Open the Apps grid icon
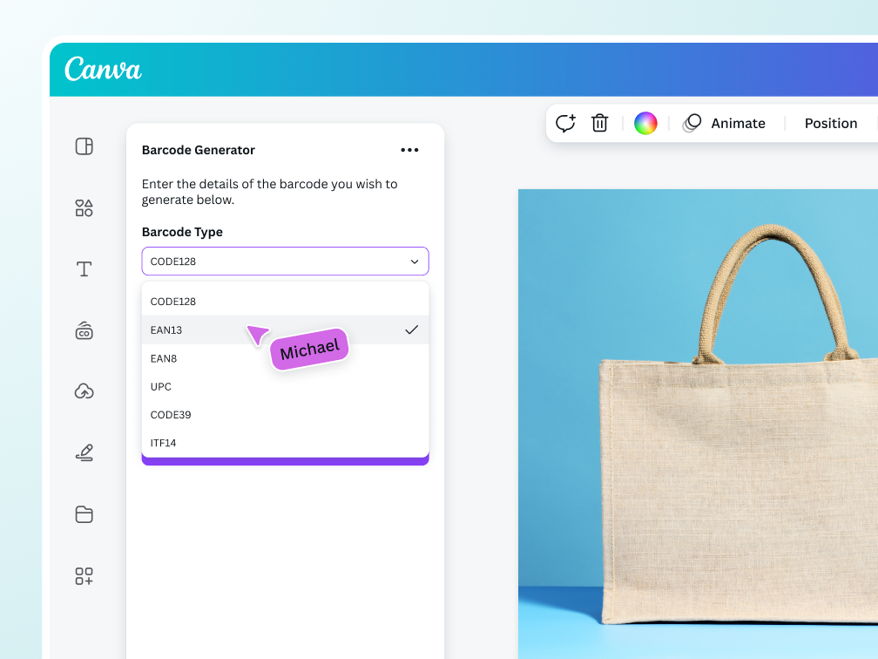Viewport: 878px width, 659px height. [84, 576]
